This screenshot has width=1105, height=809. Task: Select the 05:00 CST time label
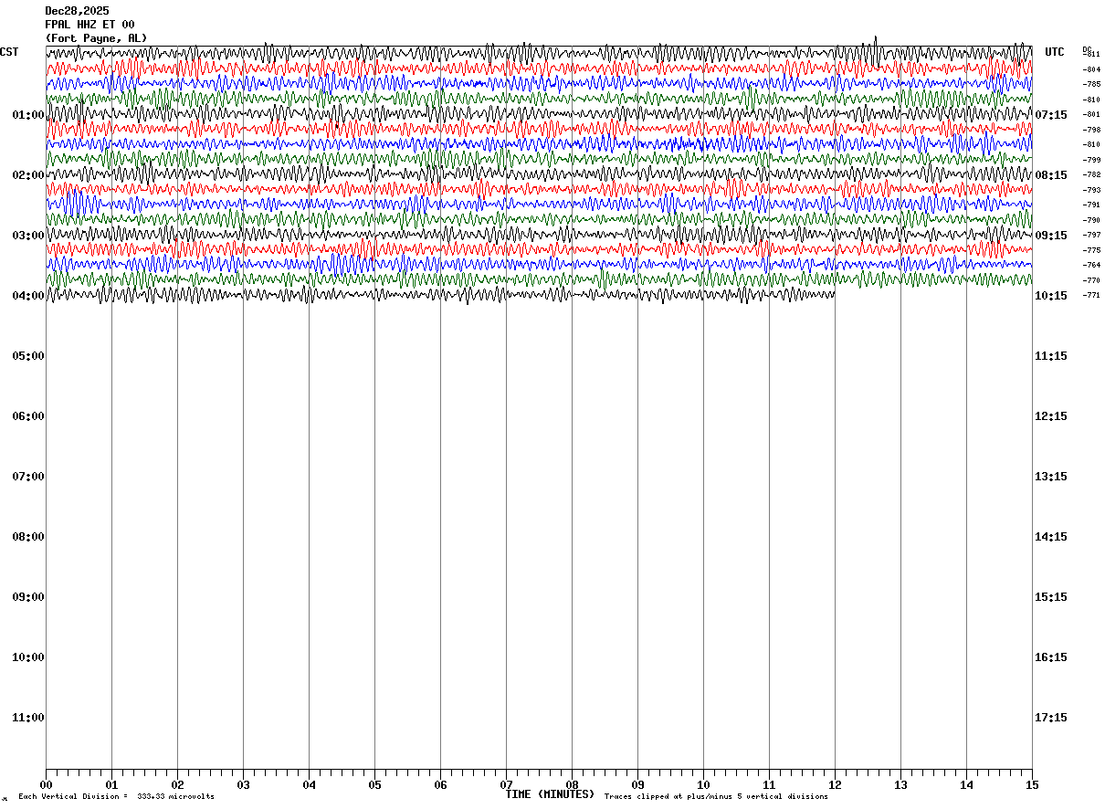click(28, 356)
